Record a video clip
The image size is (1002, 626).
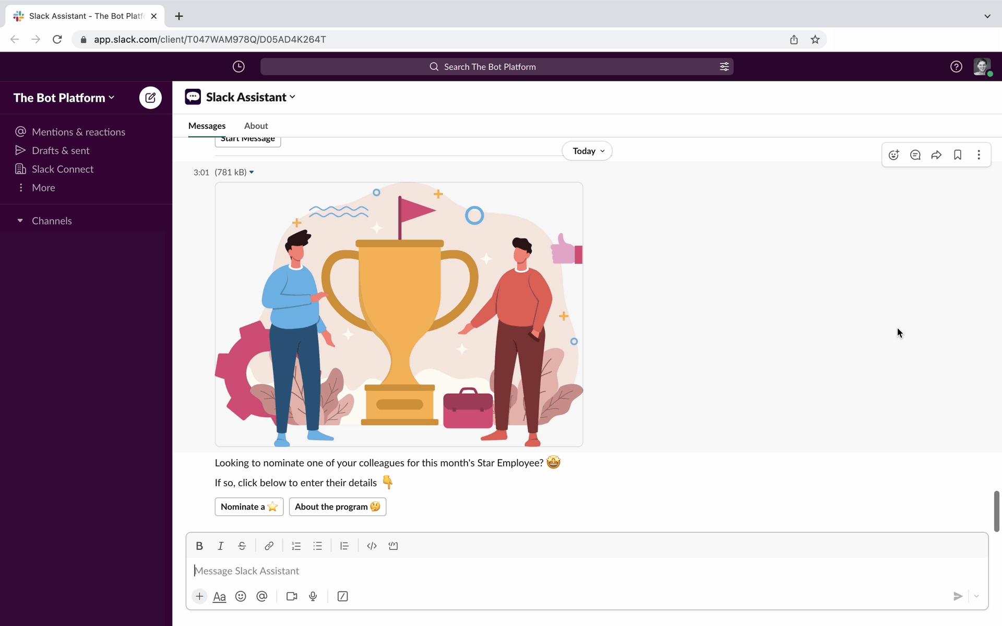coord(292,596)
